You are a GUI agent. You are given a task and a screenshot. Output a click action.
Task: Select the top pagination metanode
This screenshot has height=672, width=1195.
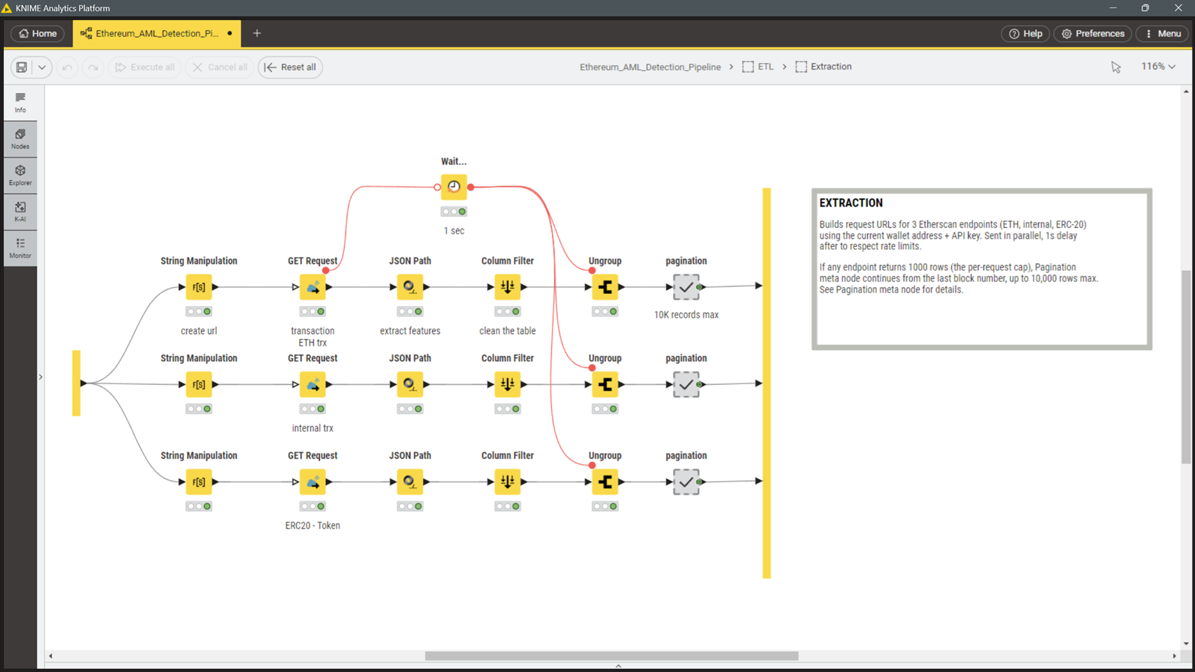coord(686,287)
